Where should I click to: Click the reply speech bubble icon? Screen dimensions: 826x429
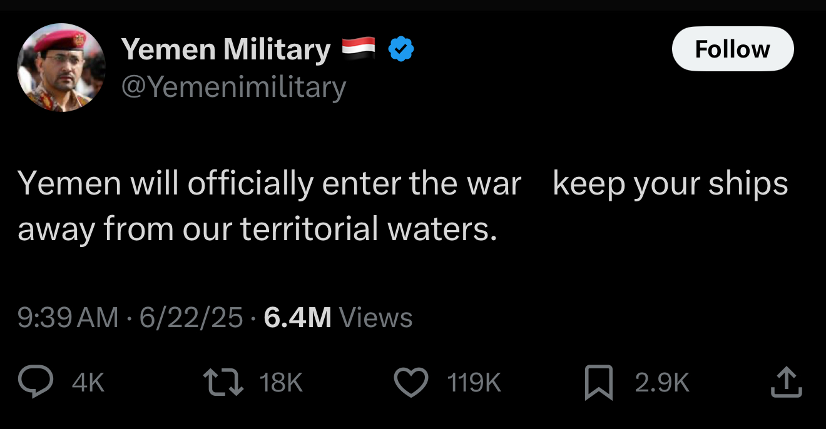(35, 382)
